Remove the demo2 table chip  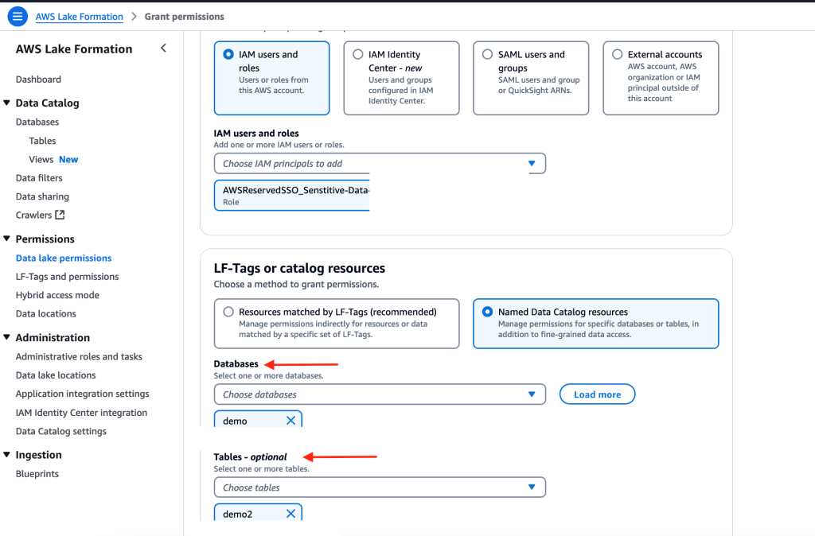[x=291, y=514]
